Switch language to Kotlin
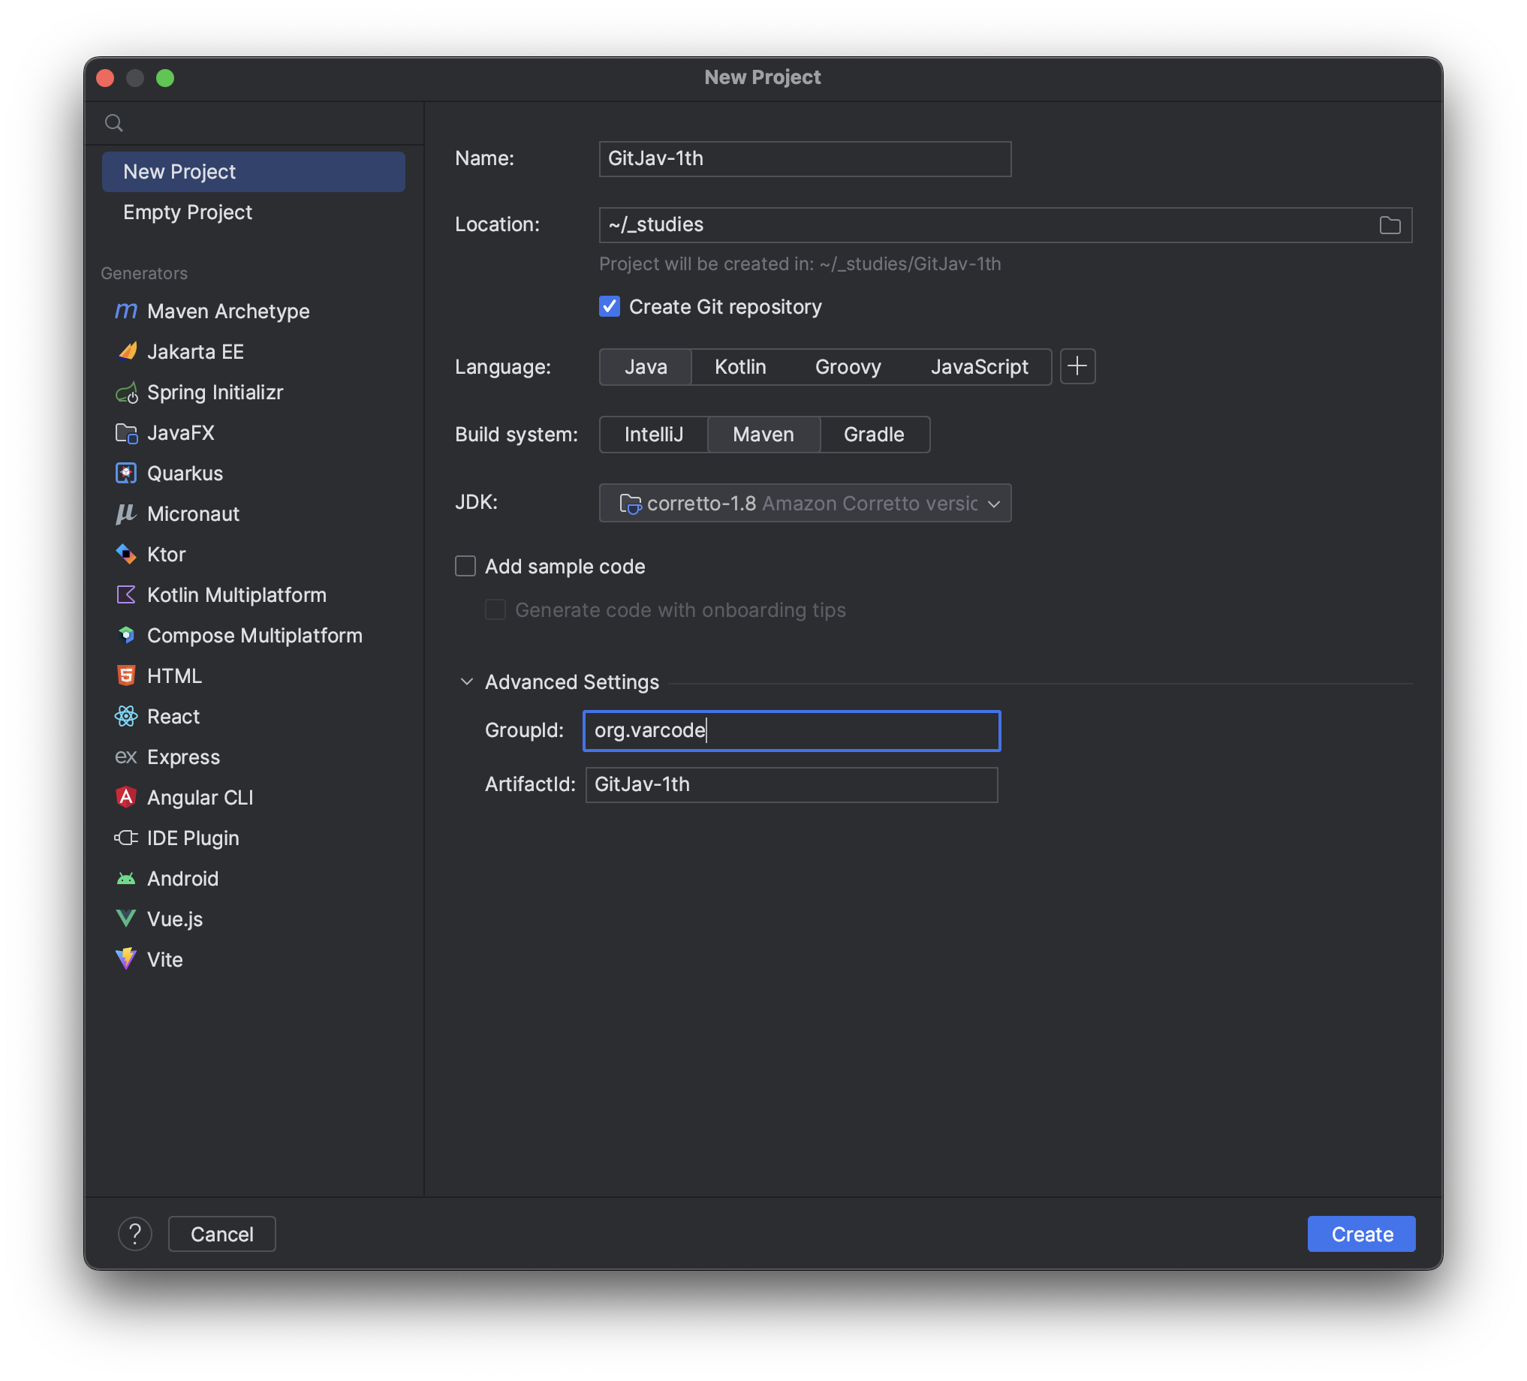The height and width of the screenshot is (1381, 1527). (x=740, y=367)
